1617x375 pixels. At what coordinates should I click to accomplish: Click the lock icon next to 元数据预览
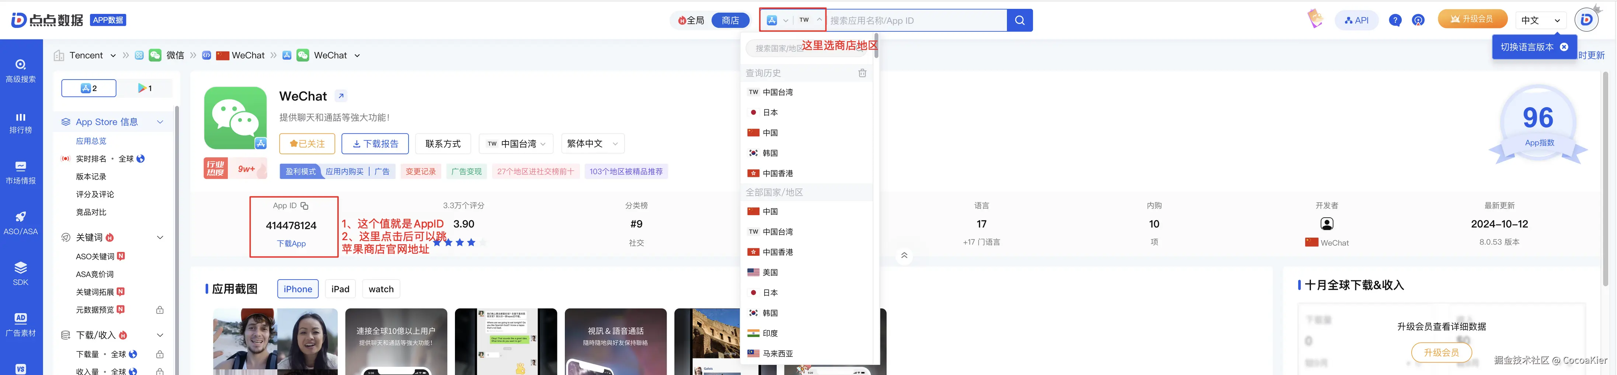[160, 310]
